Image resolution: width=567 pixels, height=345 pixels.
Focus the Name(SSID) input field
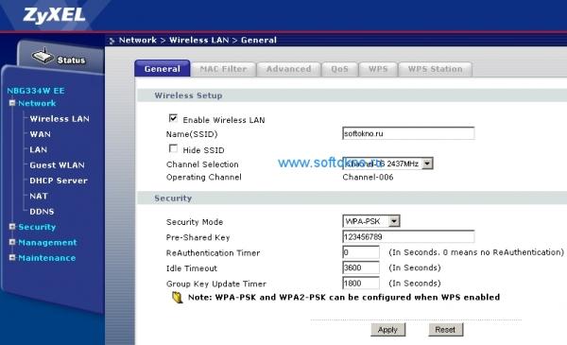pos(408,133)
